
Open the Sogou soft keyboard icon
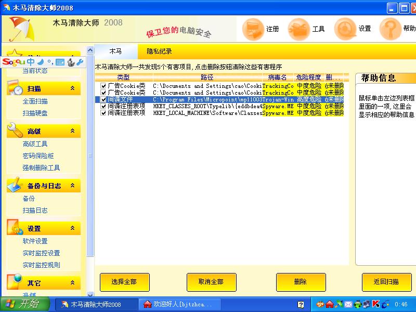click(x=60, y=62)
